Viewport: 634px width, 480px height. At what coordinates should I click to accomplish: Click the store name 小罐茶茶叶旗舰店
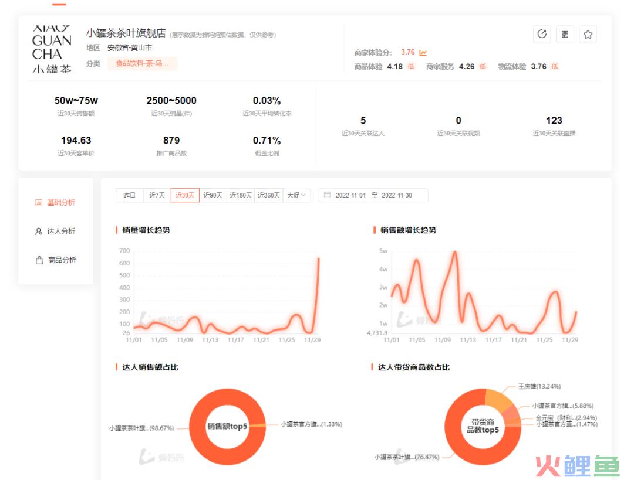point(126,33)
